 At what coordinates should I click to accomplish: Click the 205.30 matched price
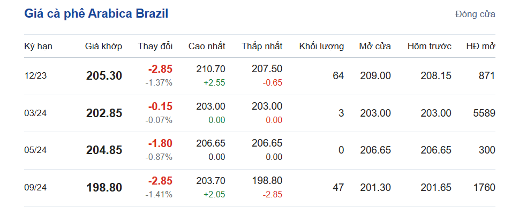104,76
